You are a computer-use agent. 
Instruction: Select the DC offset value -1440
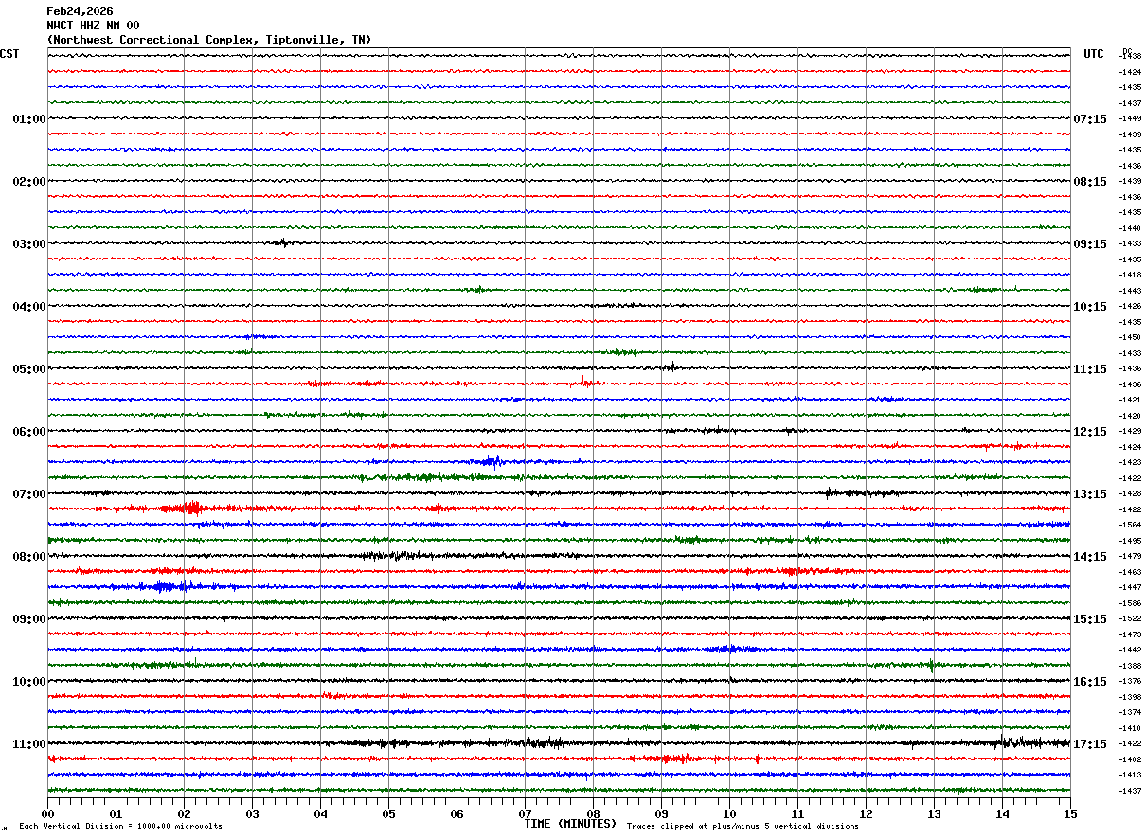1129,228
